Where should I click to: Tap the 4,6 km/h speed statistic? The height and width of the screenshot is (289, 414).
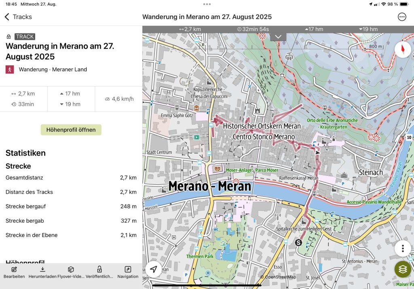(x=119, y=99)
